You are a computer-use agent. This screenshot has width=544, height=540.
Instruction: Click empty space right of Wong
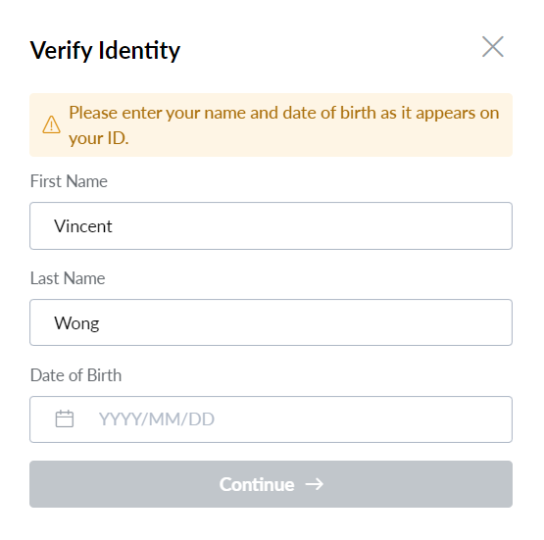(x=305, y=322)
